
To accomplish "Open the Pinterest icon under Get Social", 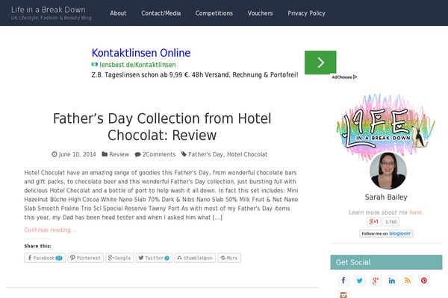I will 423,281.
